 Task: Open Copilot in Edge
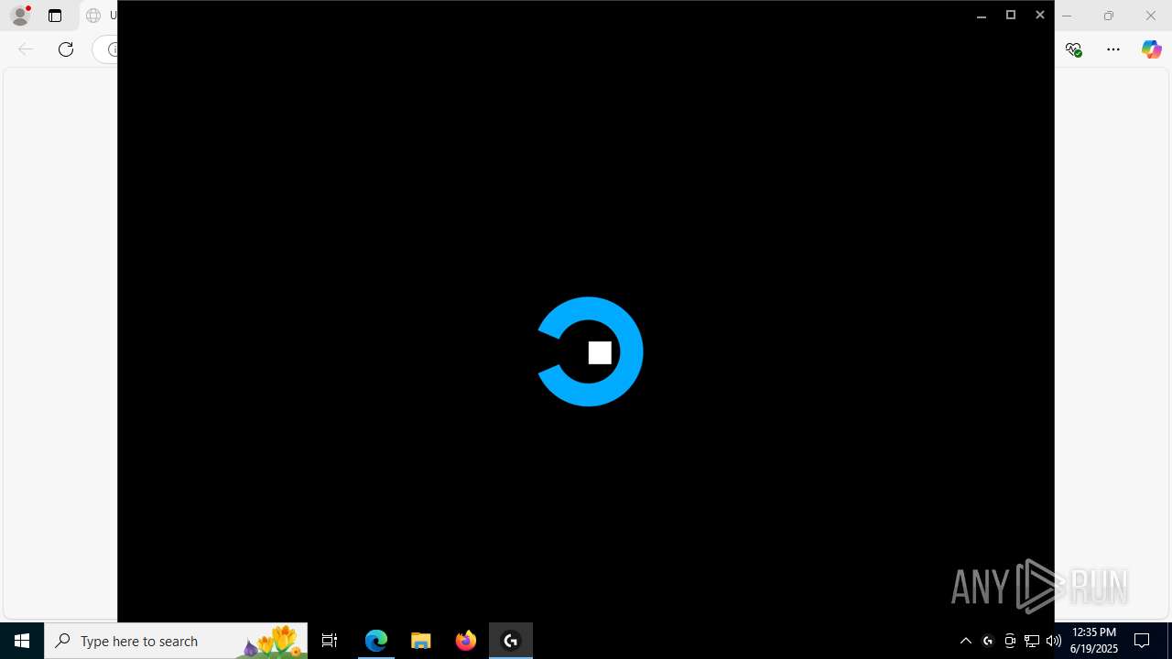pyautogui.click(x=1151, y=49)
